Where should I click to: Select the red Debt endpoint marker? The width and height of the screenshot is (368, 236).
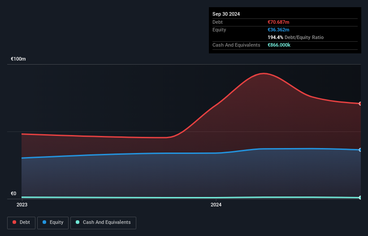pos(360,104)
